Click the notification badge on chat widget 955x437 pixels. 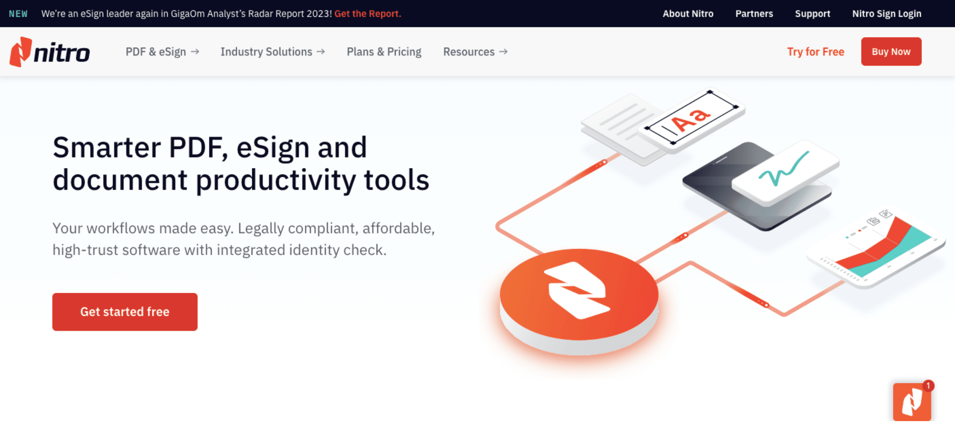pos(928,385)
